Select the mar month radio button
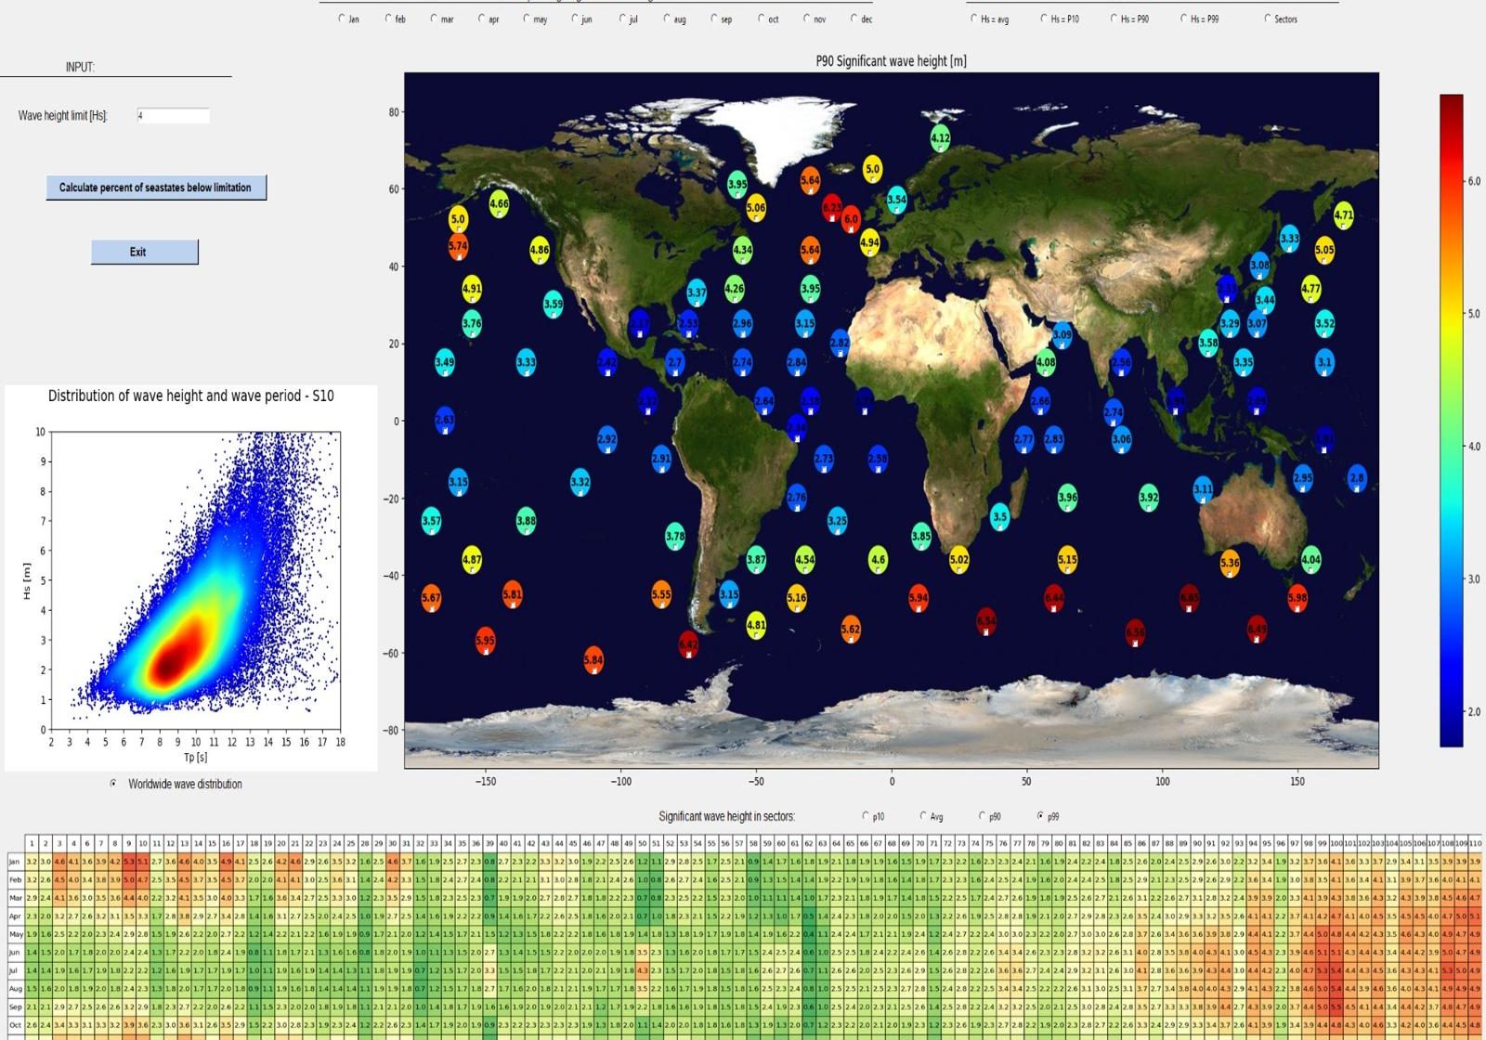The height and width of the screenshot is (1040, 1486). 434,19
